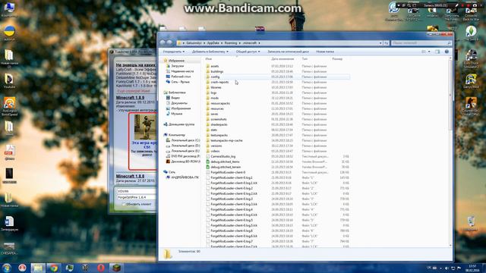Open the Minecraft 1.8.9 launcher link
Viewport: 486px width, 273px height.
(x=130, y=98)
